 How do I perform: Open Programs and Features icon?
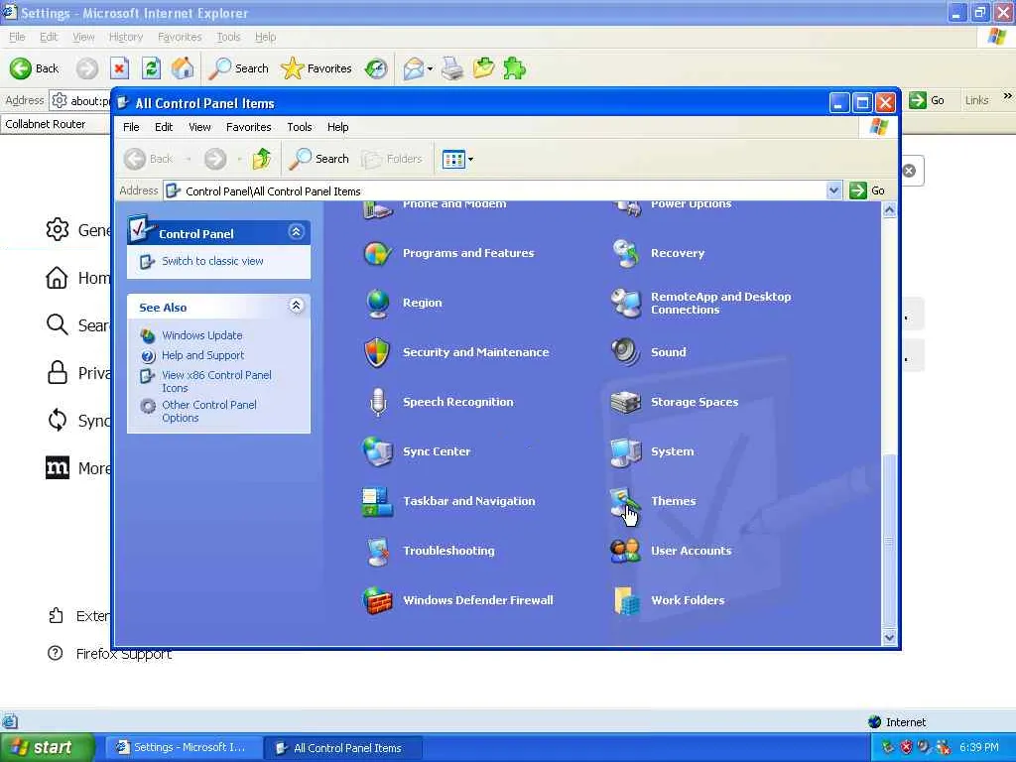[x=377, y=253]
